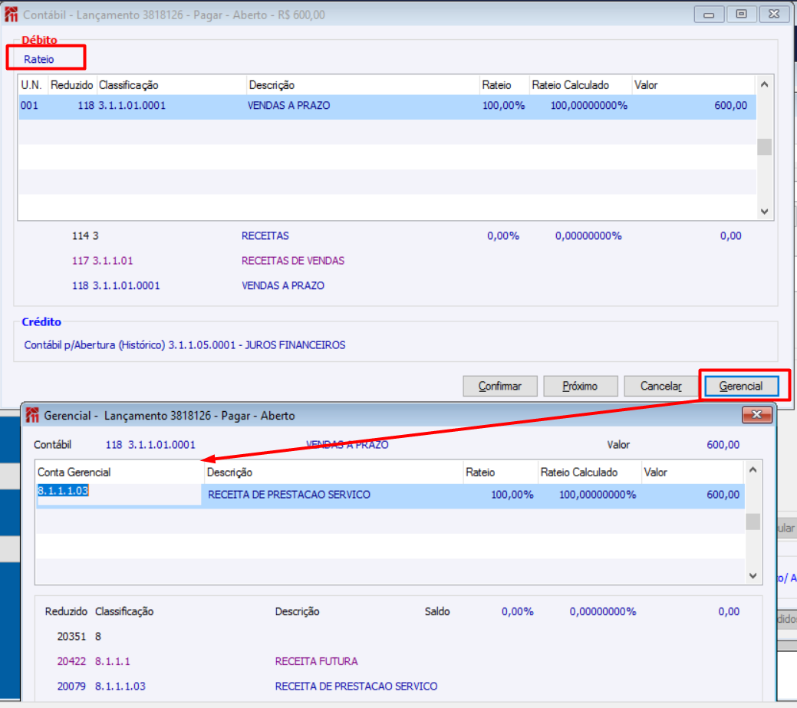Click the Débito grid scroll up arrow

pos(765,85)
